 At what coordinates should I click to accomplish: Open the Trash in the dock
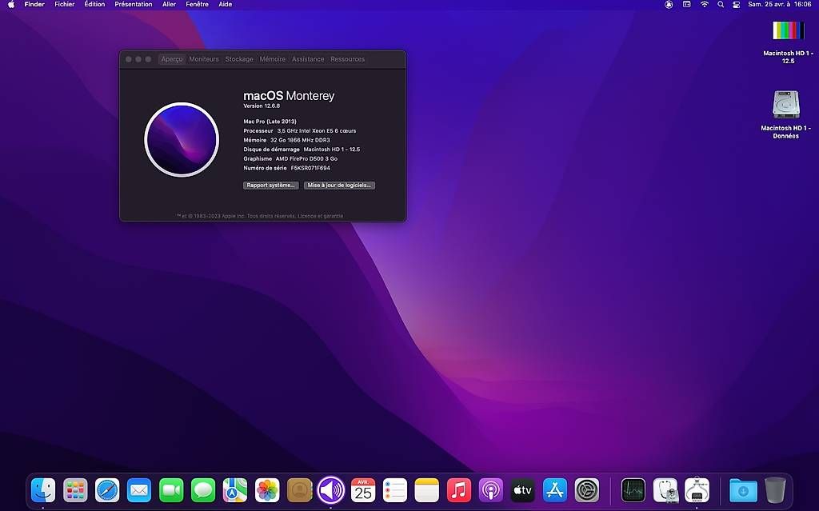[x=775, y=491]
